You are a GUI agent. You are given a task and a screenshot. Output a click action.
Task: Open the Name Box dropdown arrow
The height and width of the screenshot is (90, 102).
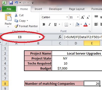point(40,37)
